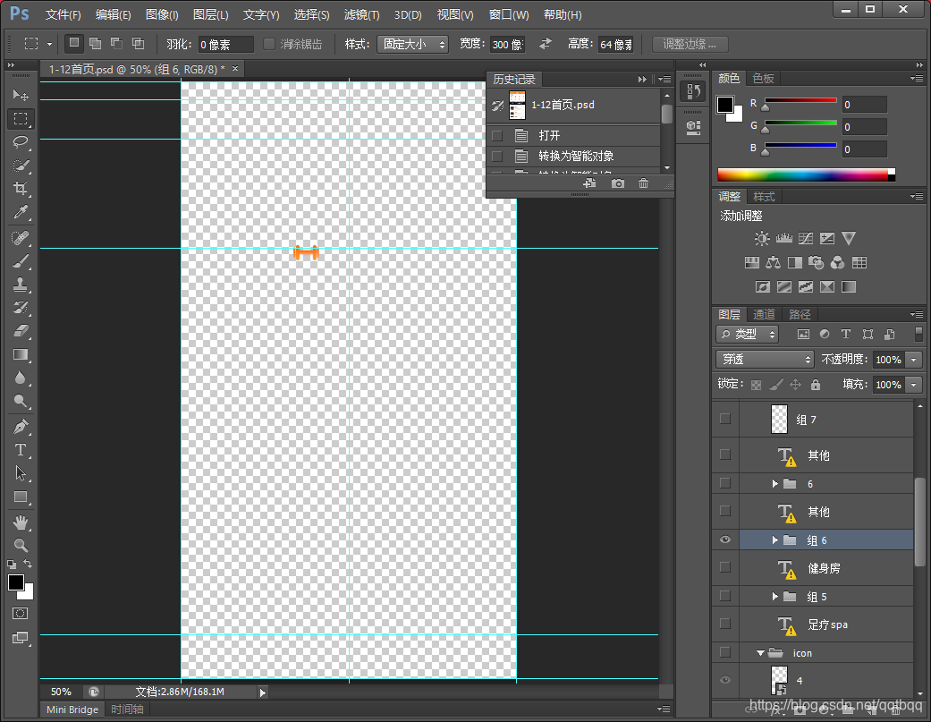Toggle the anti-alias checkbox

269,44
